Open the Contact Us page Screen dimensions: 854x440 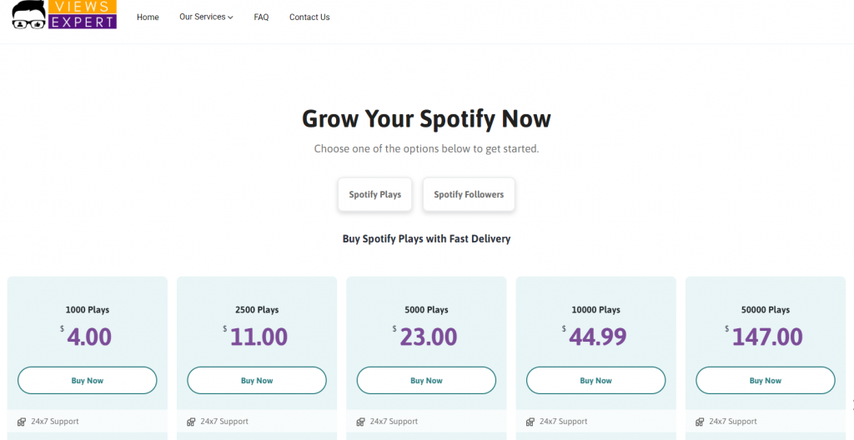(309, 17)
